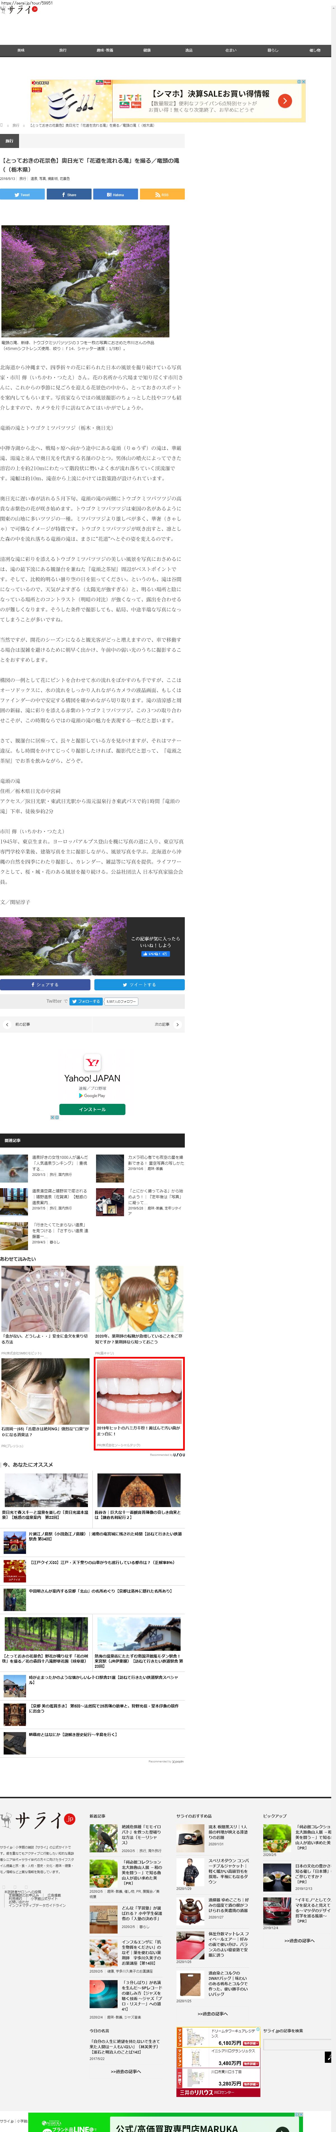
Task: Go to next article (次の記事)
Action: pyautogui.click(x=165, y=1024)
